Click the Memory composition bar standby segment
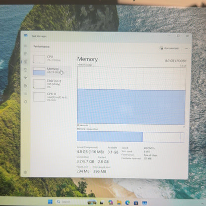Image resolution: width=206 pixels, height=206 pixels. click(x=161, y=137)
